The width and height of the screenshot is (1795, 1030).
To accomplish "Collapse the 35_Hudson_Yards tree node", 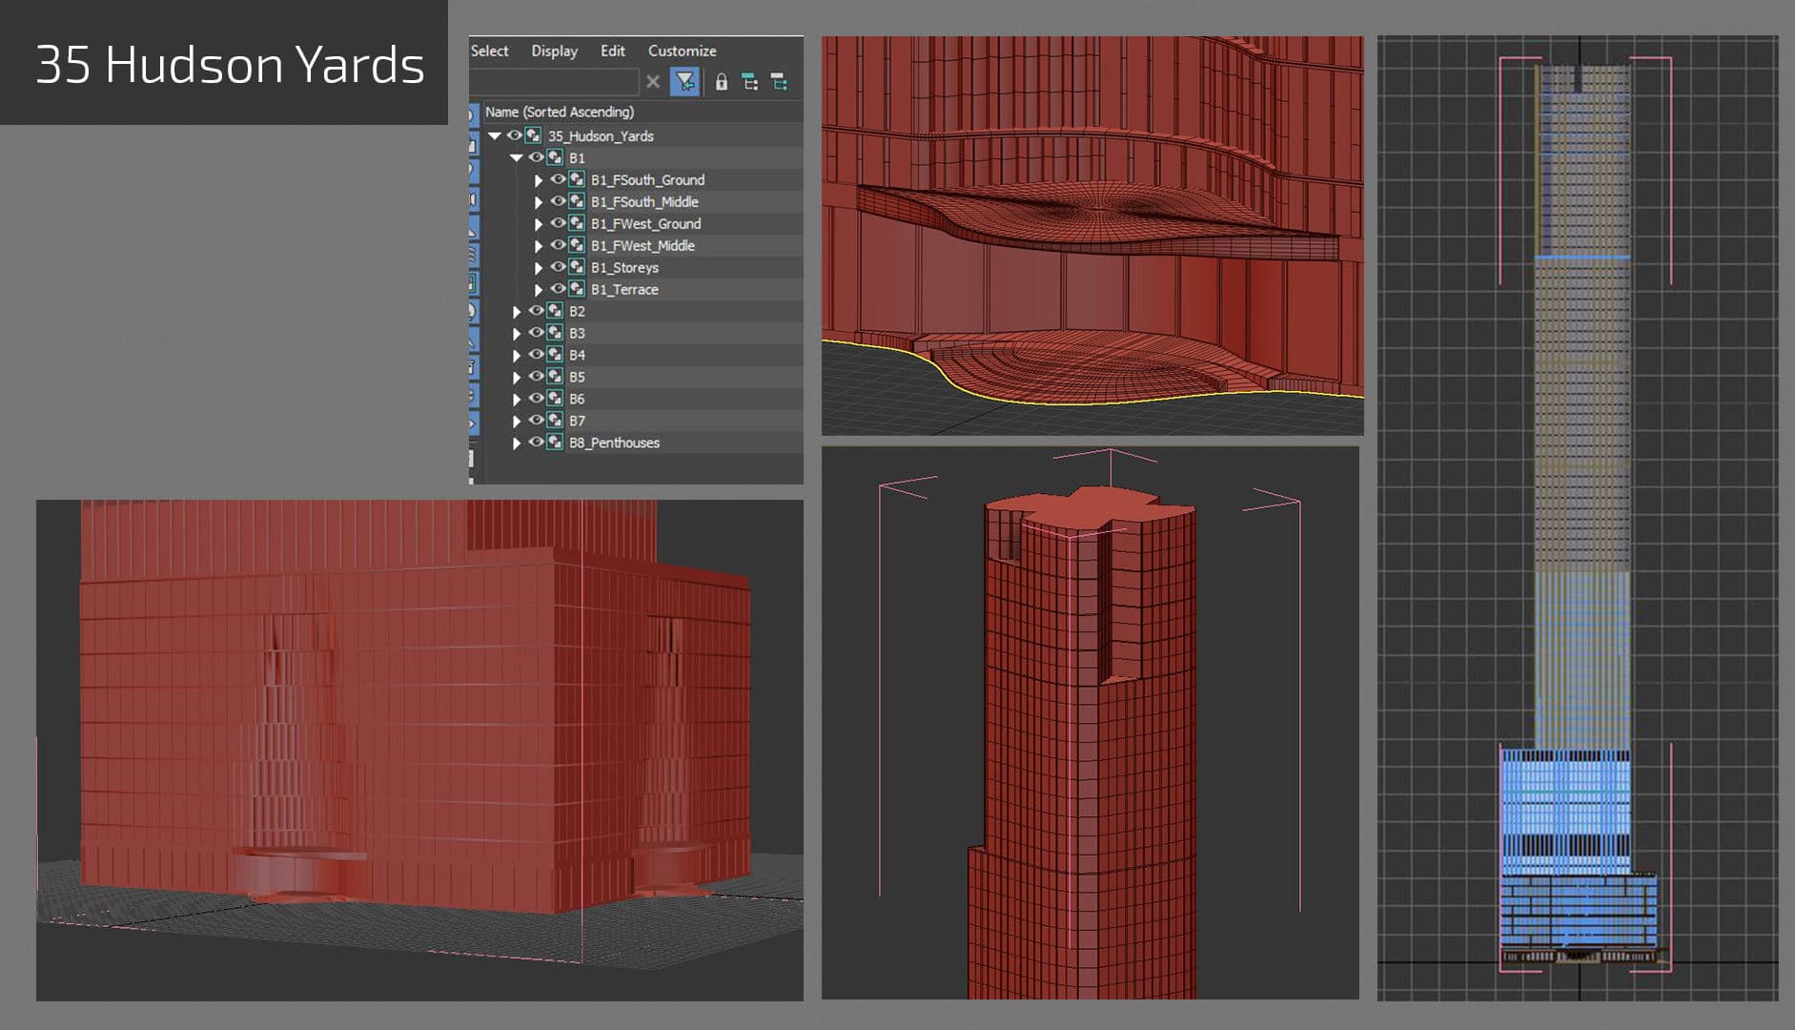I will click(495, 136).
